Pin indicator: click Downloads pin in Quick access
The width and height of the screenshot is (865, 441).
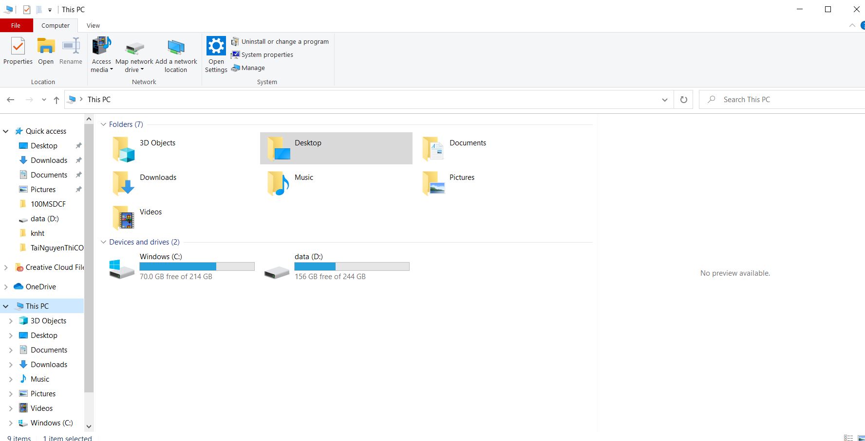(x=78, y=160)
